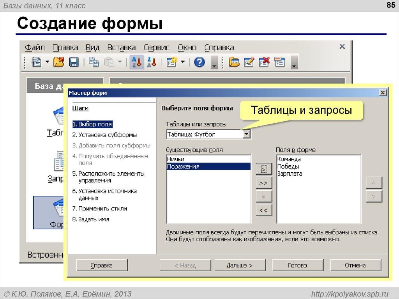Screen dimensions: 399x299
Task: Click the Delete record toolbar icon
Action: [264, 62]
